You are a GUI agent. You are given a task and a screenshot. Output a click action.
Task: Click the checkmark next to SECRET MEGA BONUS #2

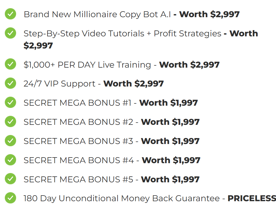(x=10, y=121)
